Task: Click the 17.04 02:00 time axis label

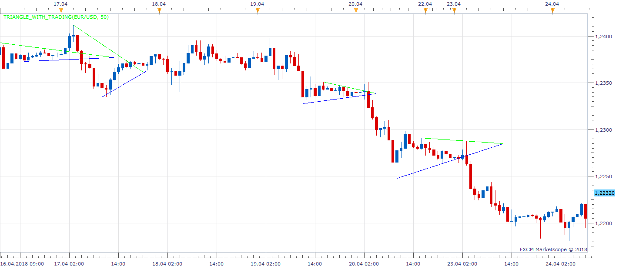Action: point(69,263)
